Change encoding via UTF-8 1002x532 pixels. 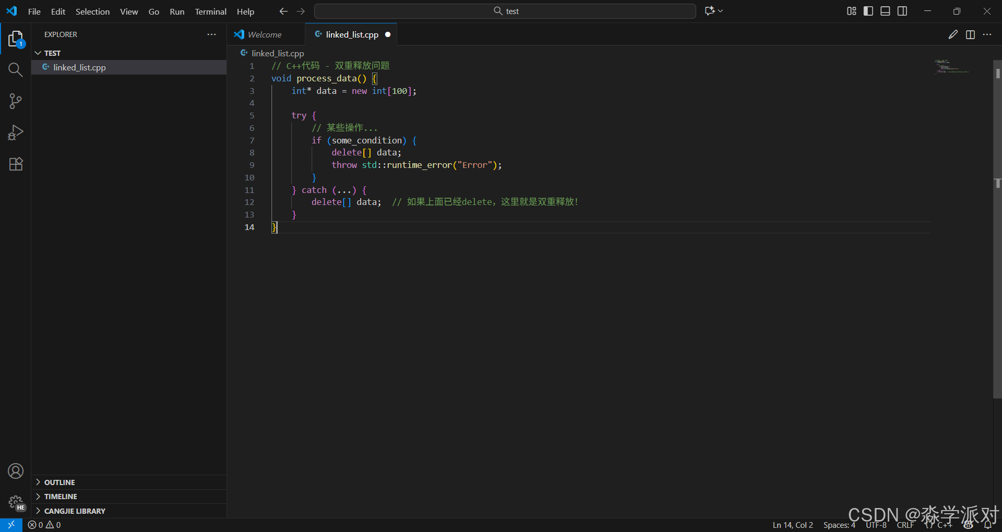(876, 525)
